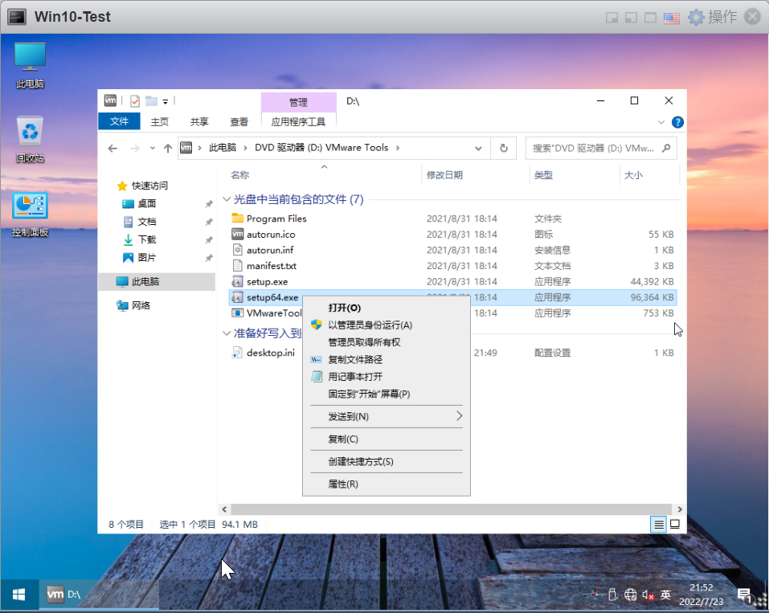Viewport: 769px width, 613px height.
Task: Click the horizontal scrollbar in file list
Action: click(451, 509)
